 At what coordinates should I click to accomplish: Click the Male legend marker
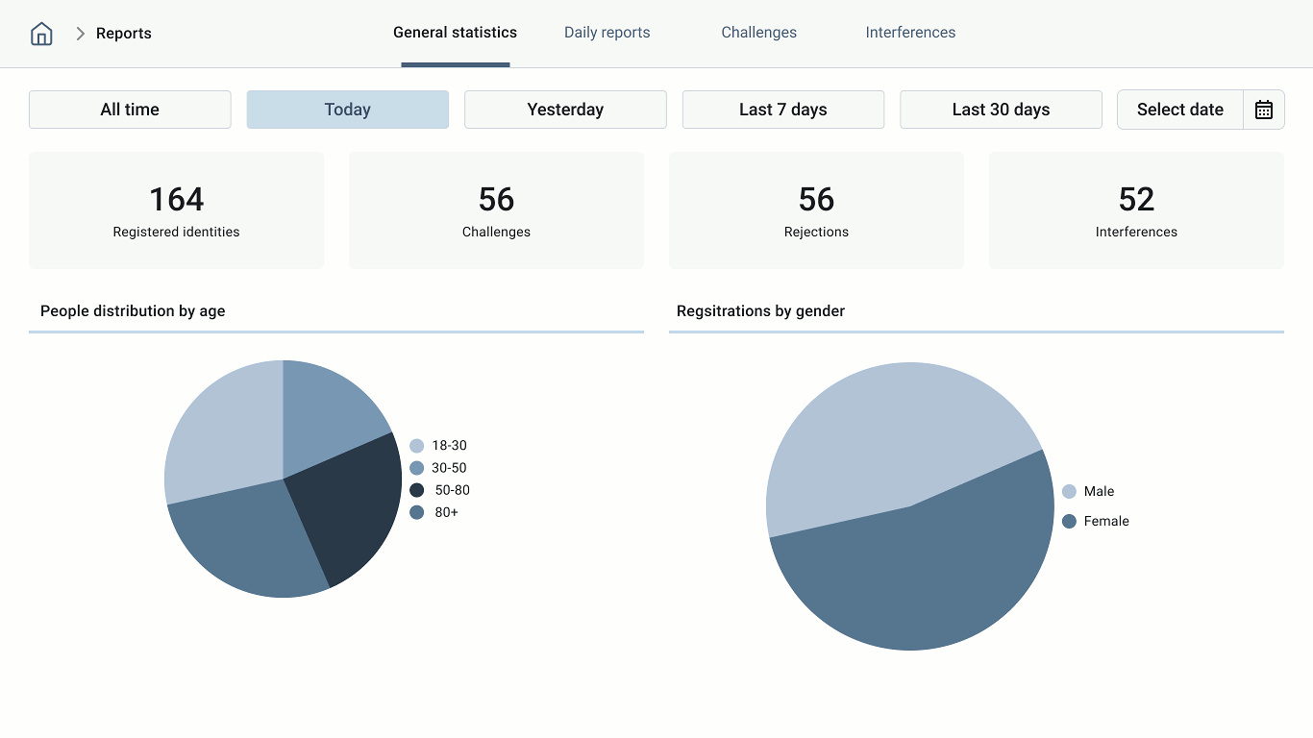1069,491
